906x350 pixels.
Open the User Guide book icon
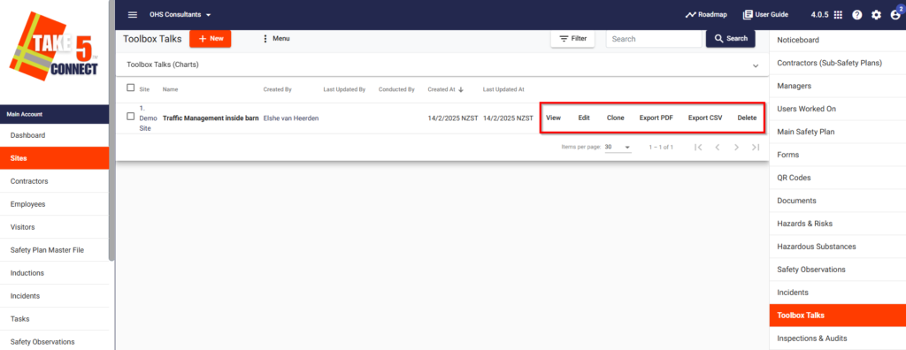tap(748, 15)
